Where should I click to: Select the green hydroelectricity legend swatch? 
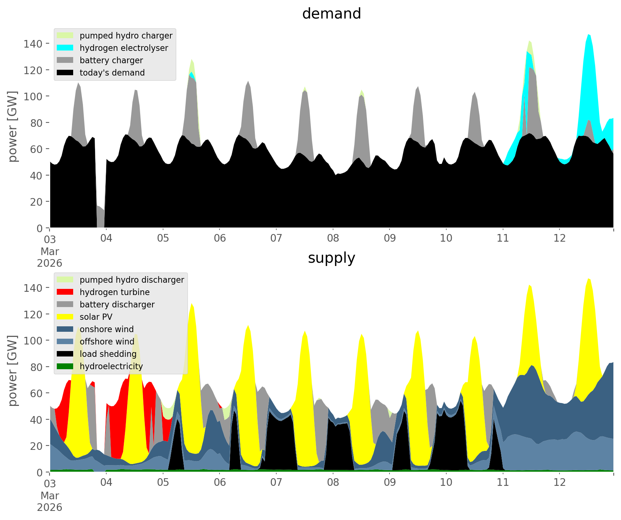65,366
